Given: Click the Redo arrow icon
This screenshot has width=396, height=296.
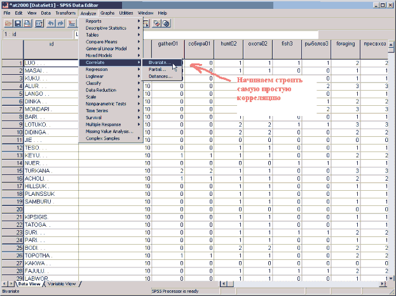Looking at the screenshot, I should coord(62,23).
